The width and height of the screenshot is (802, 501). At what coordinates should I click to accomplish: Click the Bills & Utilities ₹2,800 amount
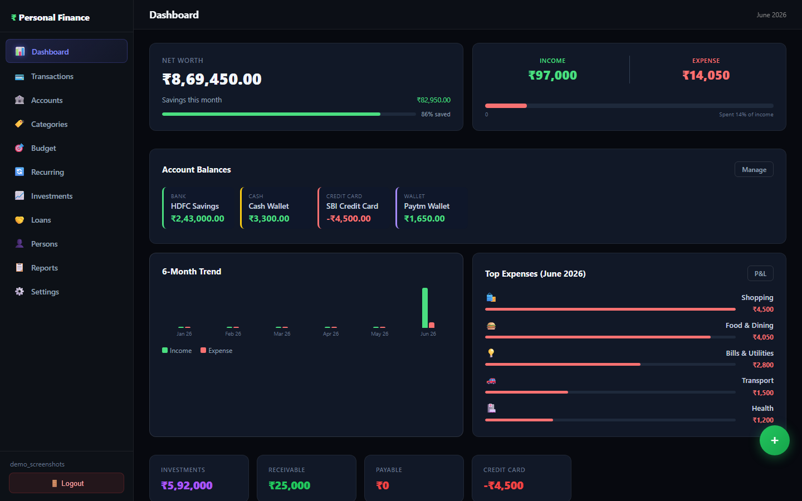pyautogui.click(x=763, y=365)
